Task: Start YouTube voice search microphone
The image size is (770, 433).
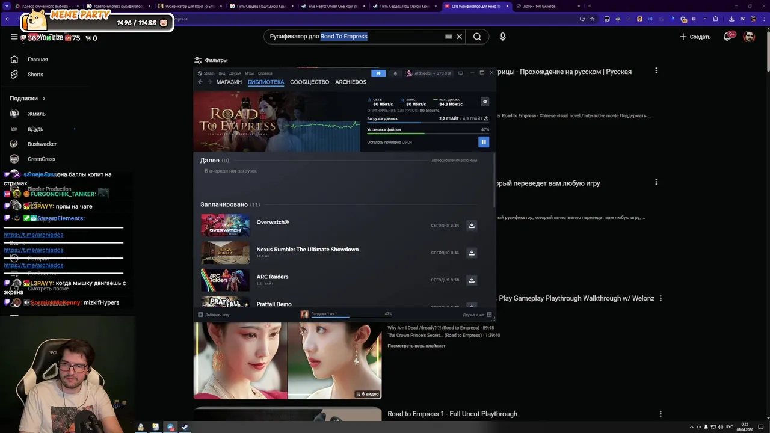Action: click(x=503, y=37)
